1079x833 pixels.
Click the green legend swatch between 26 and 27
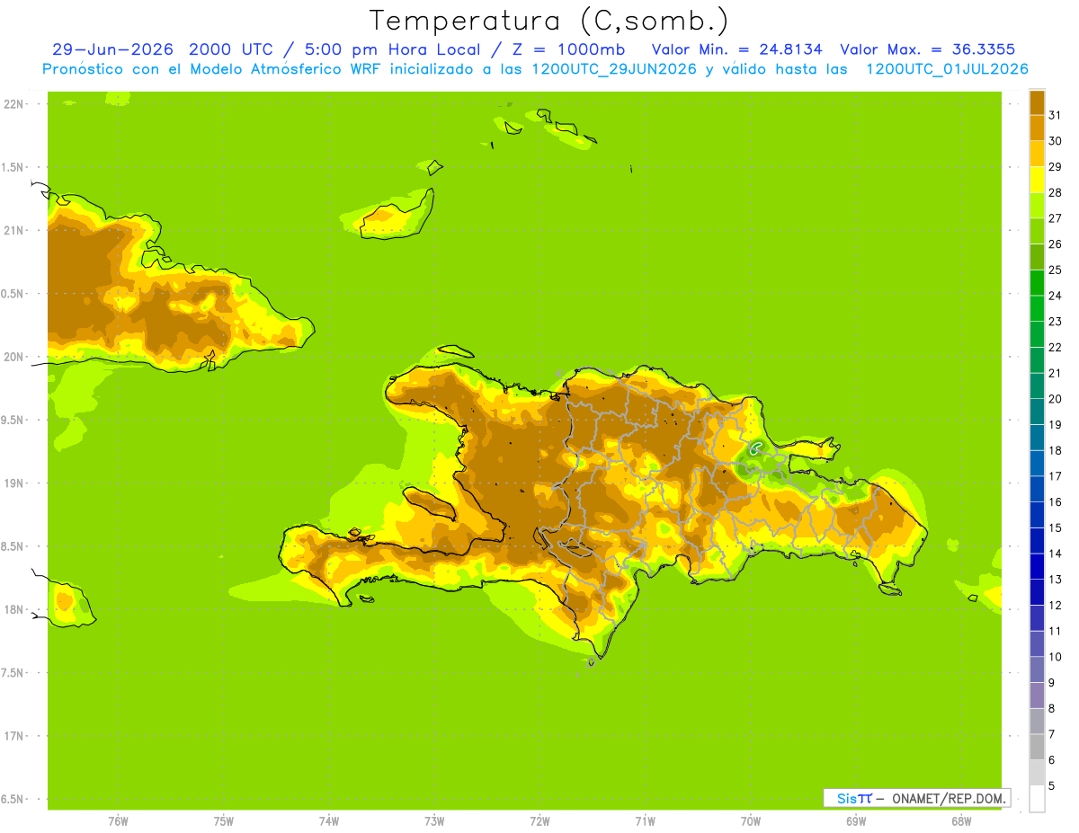pyautogui.click(x=1037, y=231)
